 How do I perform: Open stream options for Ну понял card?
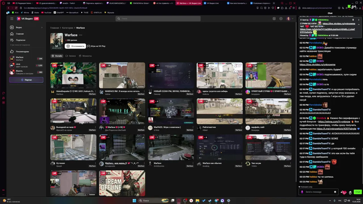95,163
